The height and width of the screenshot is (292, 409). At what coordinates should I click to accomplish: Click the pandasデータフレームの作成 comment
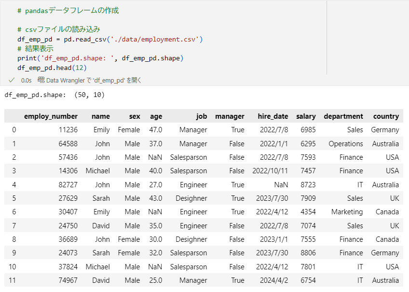(68, 11)
